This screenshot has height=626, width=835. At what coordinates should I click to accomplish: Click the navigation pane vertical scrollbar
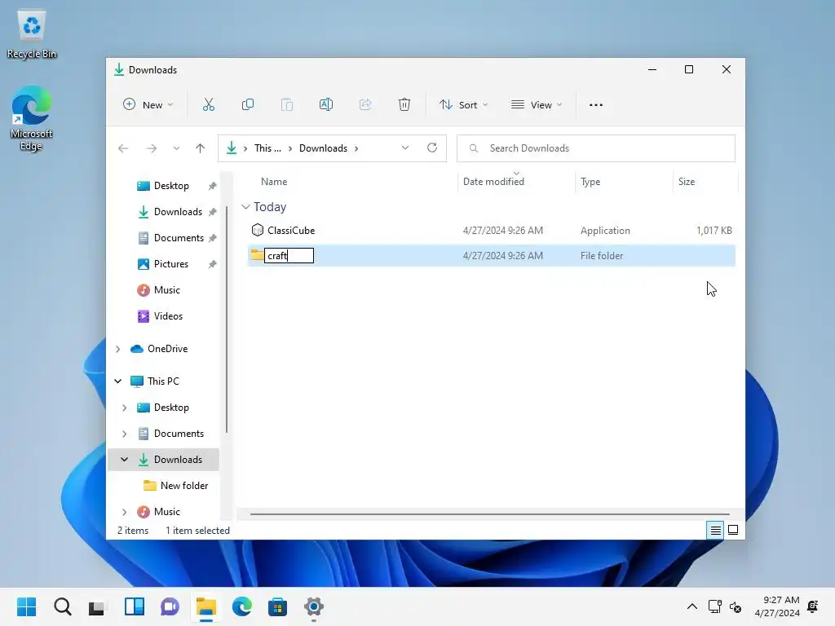(x=227, y=320)
